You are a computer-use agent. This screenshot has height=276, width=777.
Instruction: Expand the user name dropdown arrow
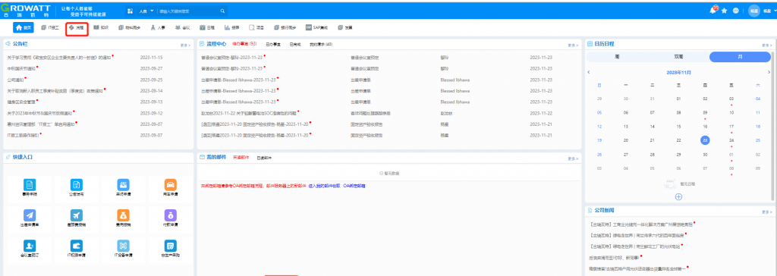[x=775, y=11]
